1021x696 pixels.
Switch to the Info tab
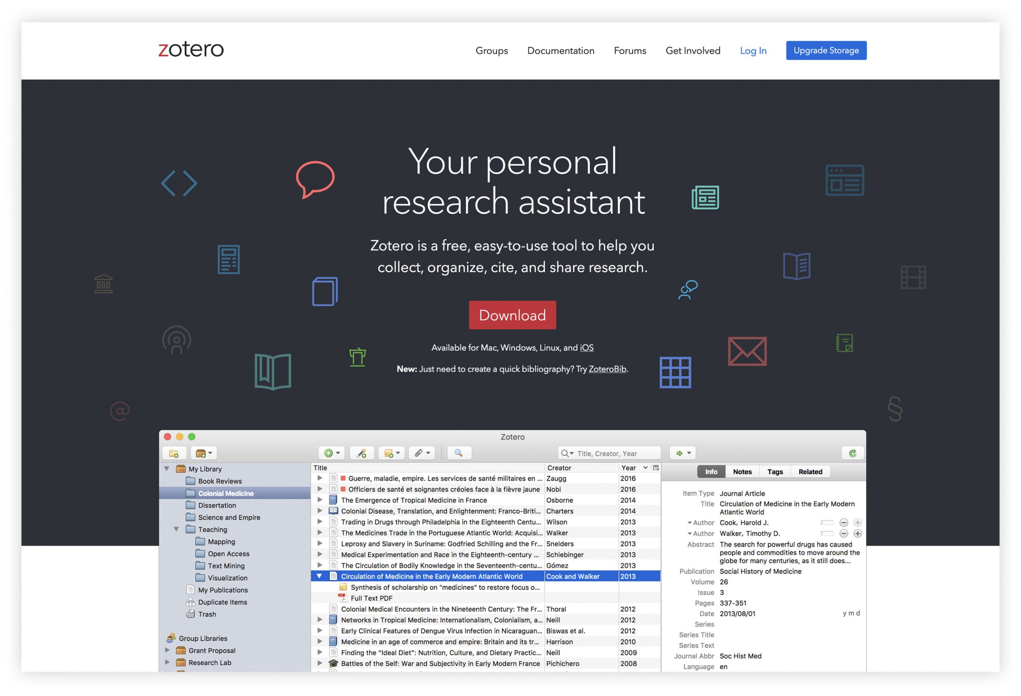[711, 472]
